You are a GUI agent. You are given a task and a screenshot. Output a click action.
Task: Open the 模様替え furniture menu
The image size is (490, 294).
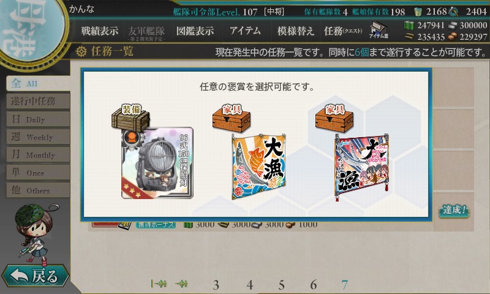[295, 31]
